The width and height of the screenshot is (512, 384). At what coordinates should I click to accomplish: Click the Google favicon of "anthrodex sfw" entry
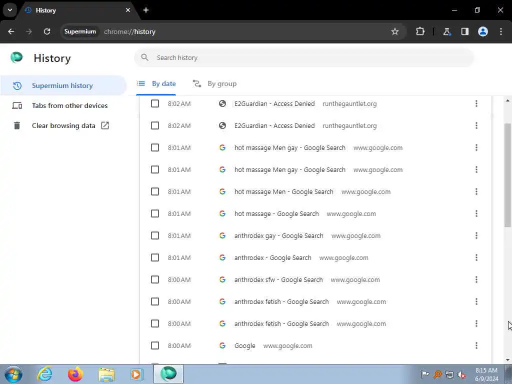tap(222, 279)
